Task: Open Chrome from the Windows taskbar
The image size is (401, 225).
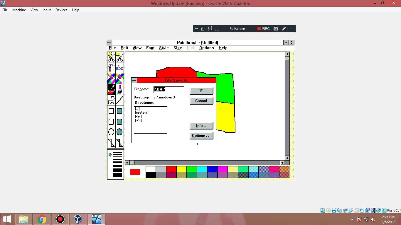Action: 42,219
